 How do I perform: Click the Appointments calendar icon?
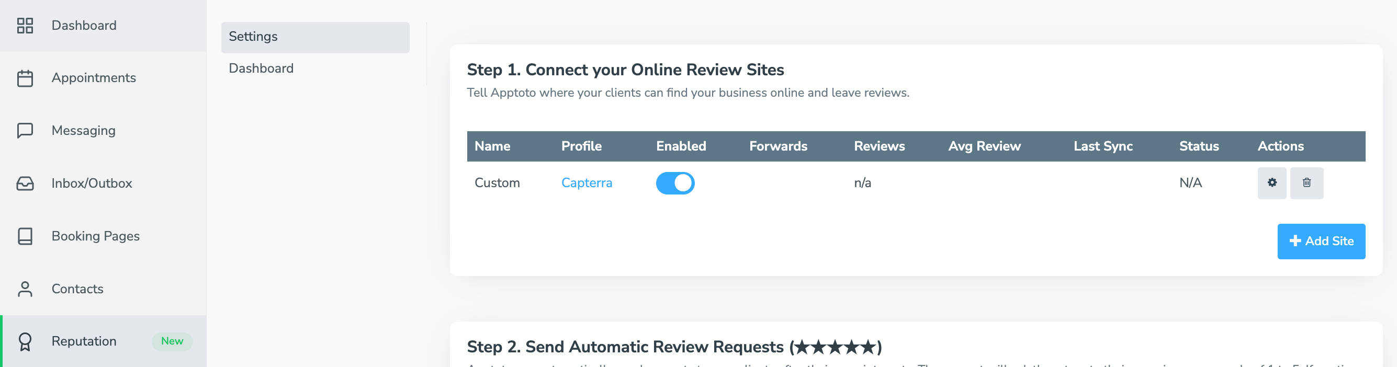coord(25,78)
